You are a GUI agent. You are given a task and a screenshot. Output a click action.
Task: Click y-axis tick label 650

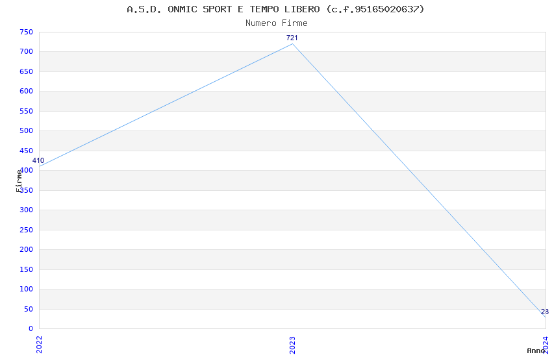click(x=27, y=72)
